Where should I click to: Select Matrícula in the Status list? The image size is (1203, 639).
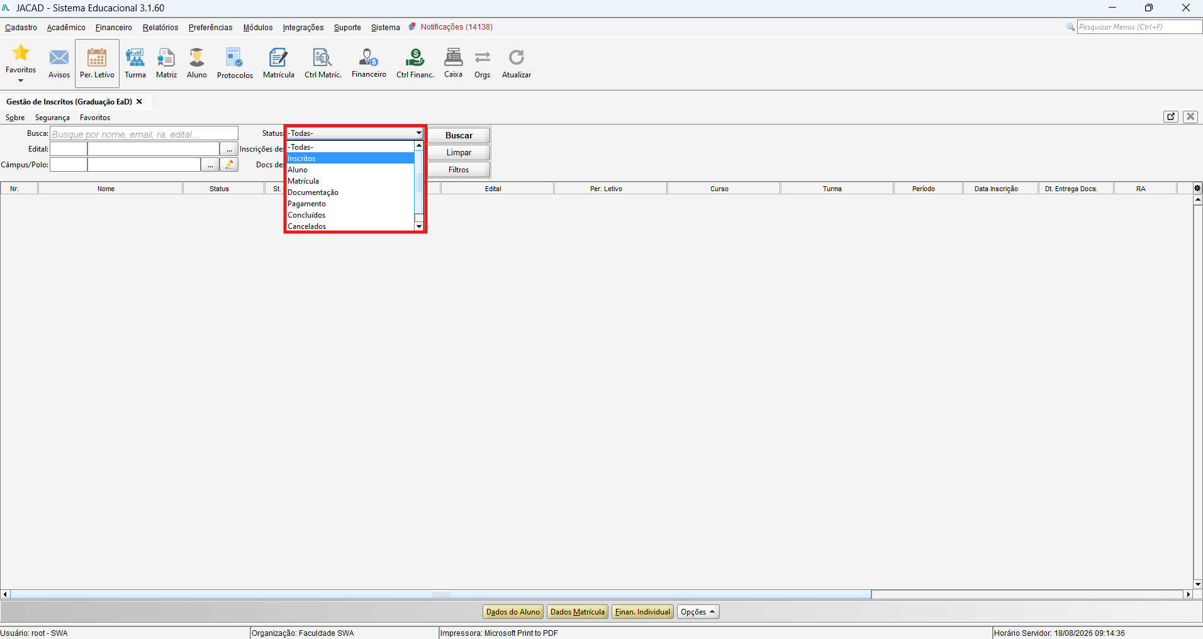coord(350,181)
